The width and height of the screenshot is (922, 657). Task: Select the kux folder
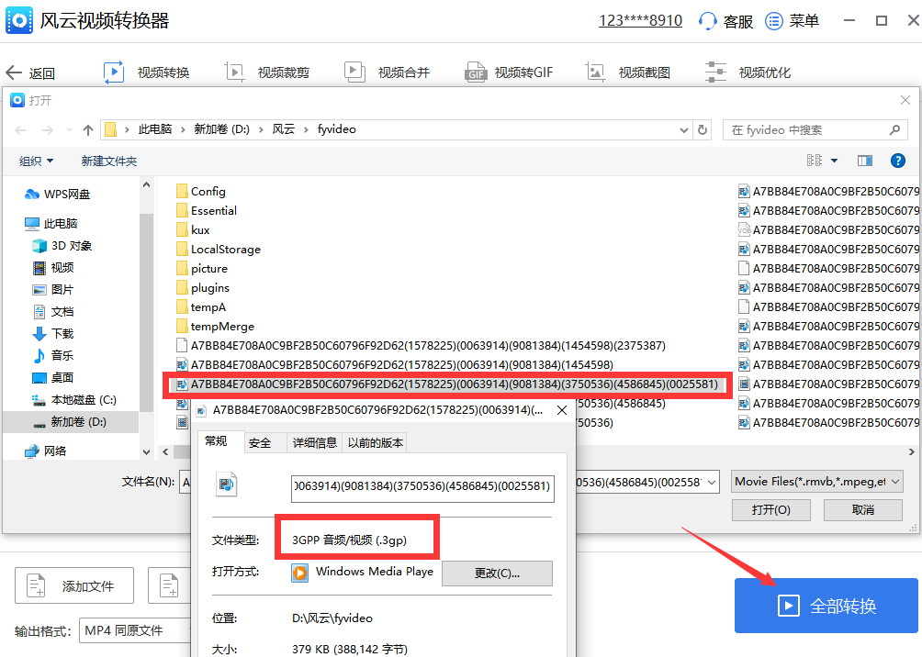[193, 229]
